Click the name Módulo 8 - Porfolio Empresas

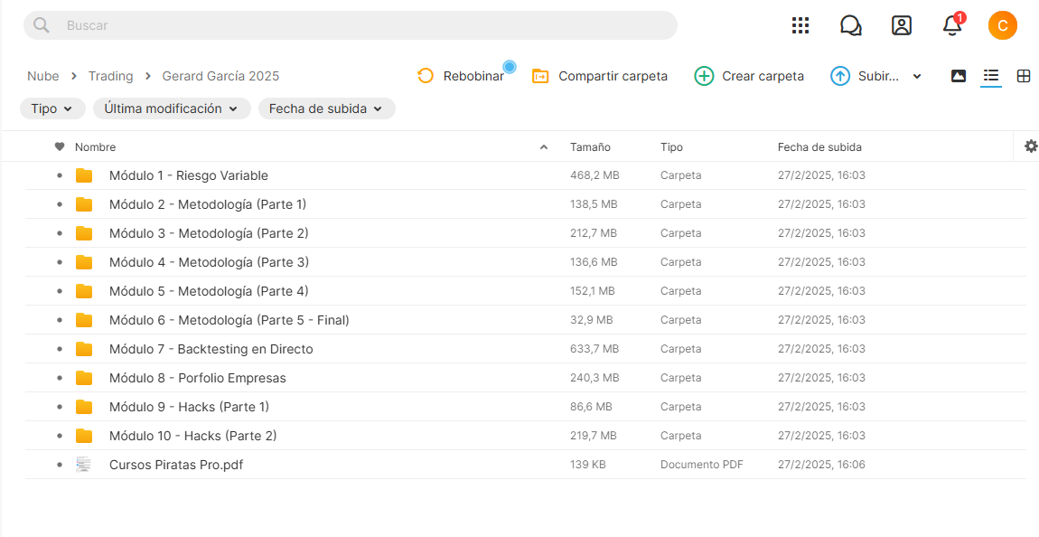tap(198, 378)
